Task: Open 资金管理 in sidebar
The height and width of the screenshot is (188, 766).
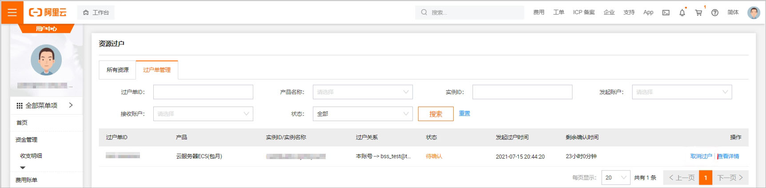Action: pos(27,140)
